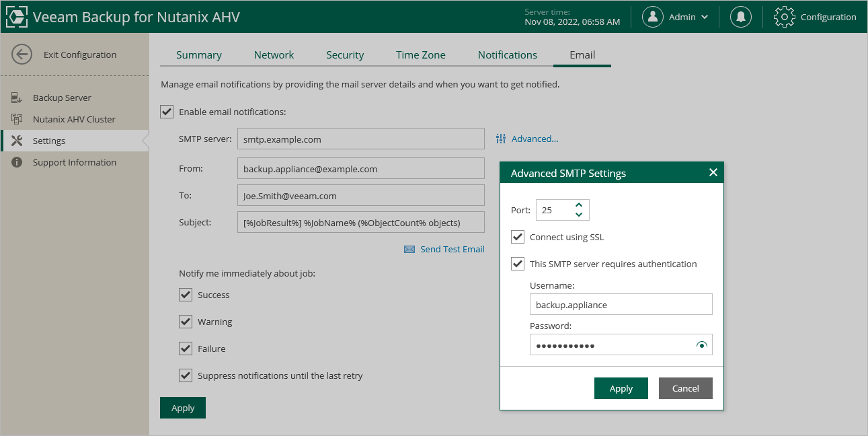Select the Email tab
Screen dimensions: 868x436
coord(582,55)
